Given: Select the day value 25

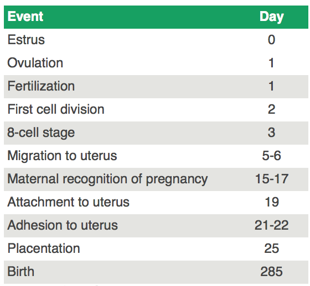Looking at the screenshot, I should pos(271,248).
